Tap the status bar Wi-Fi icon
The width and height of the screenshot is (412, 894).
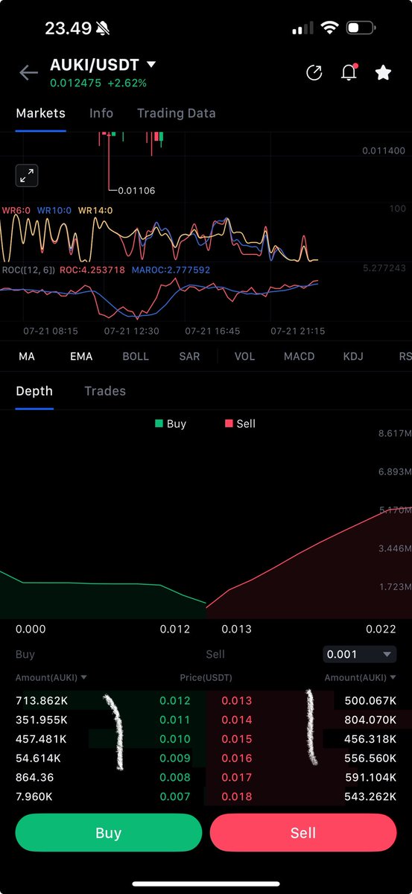coord(329,28)
